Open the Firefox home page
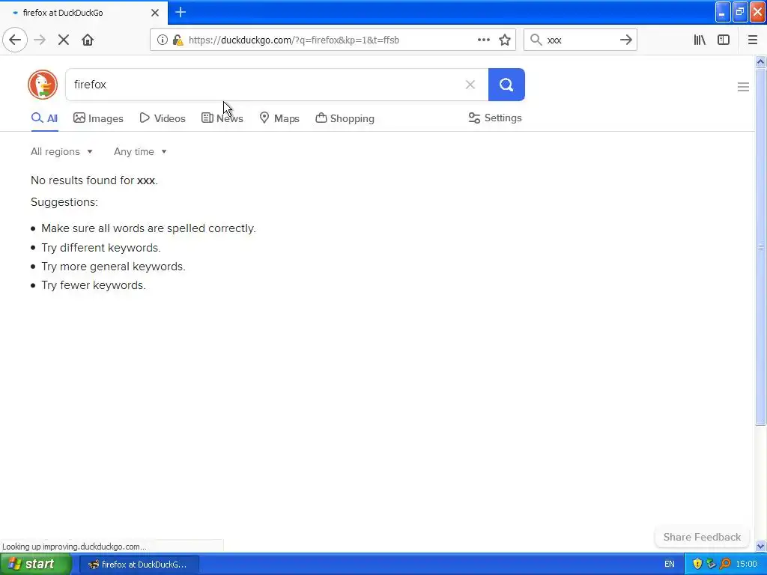The image size is (767, 575). pyautogui.click(x=88, y=40)
